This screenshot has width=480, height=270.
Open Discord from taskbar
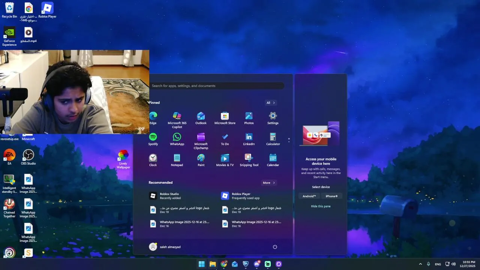coord(257,264)
